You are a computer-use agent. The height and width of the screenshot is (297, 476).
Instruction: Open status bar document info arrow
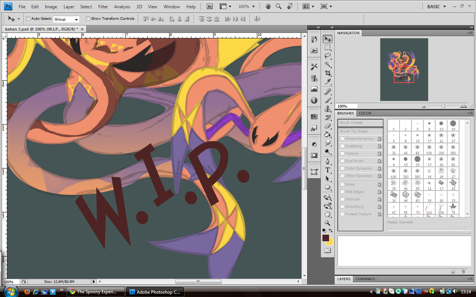[94, 282]
